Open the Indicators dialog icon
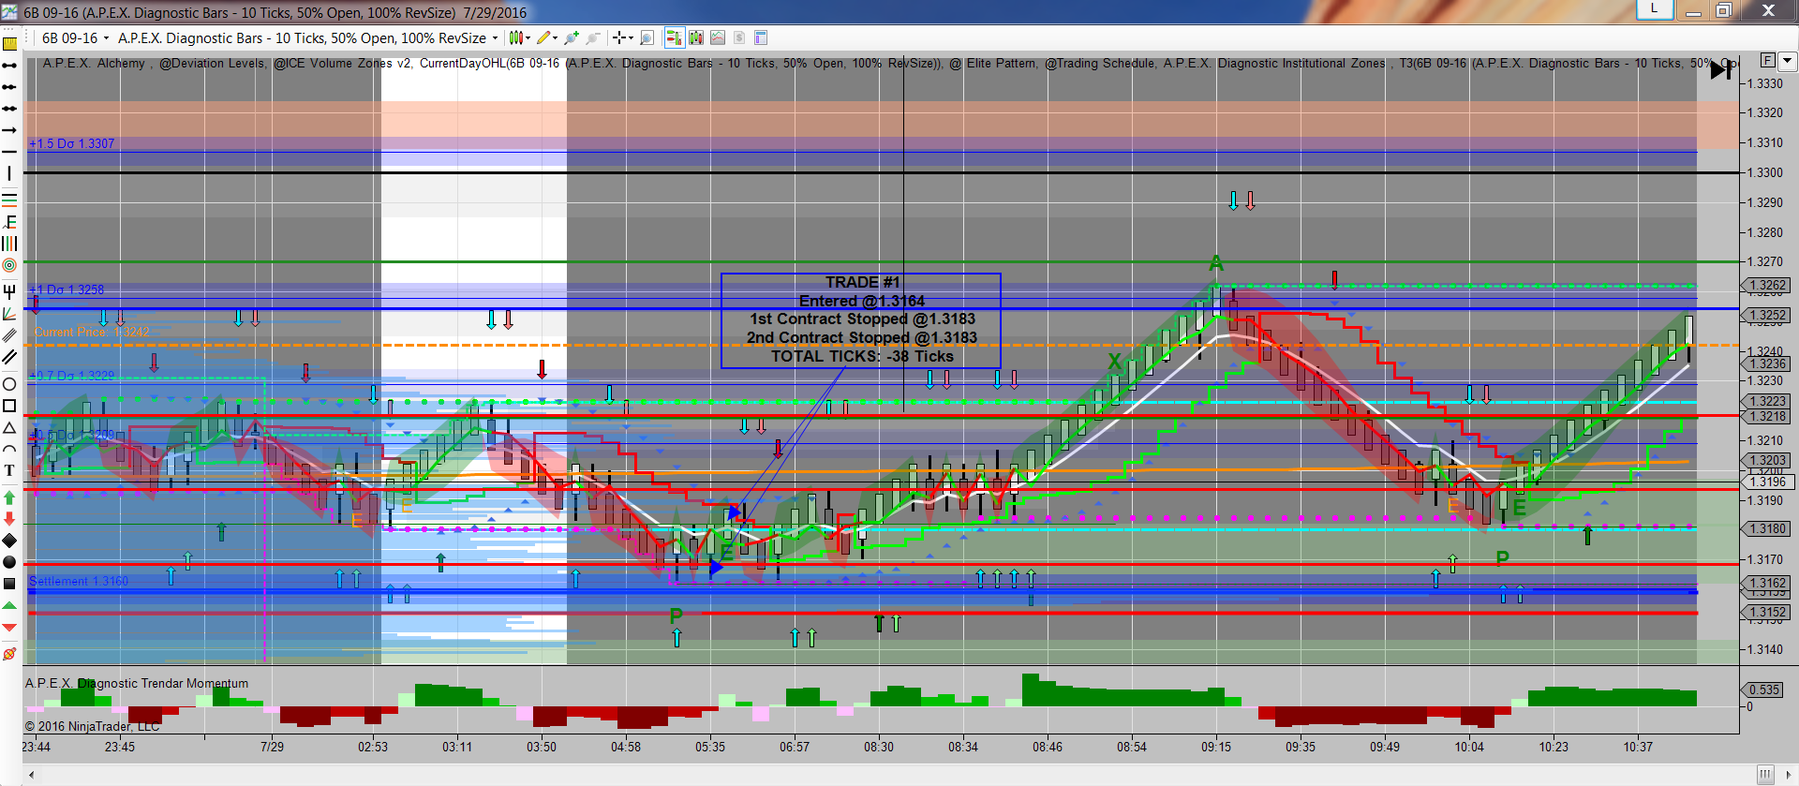The width and height of the screenshot is (1799, 786). (718, 38)
